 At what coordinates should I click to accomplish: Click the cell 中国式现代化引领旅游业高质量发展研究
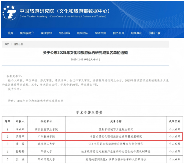point(116,137)
